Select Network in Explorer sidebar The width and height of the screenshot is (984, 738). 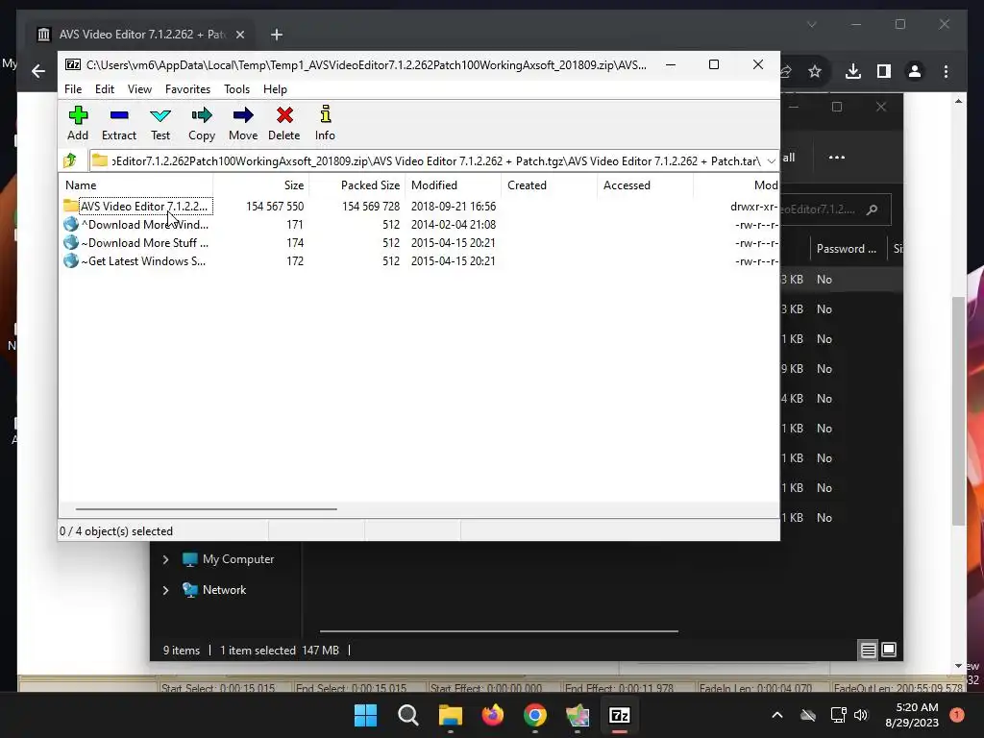coord(214,590)
